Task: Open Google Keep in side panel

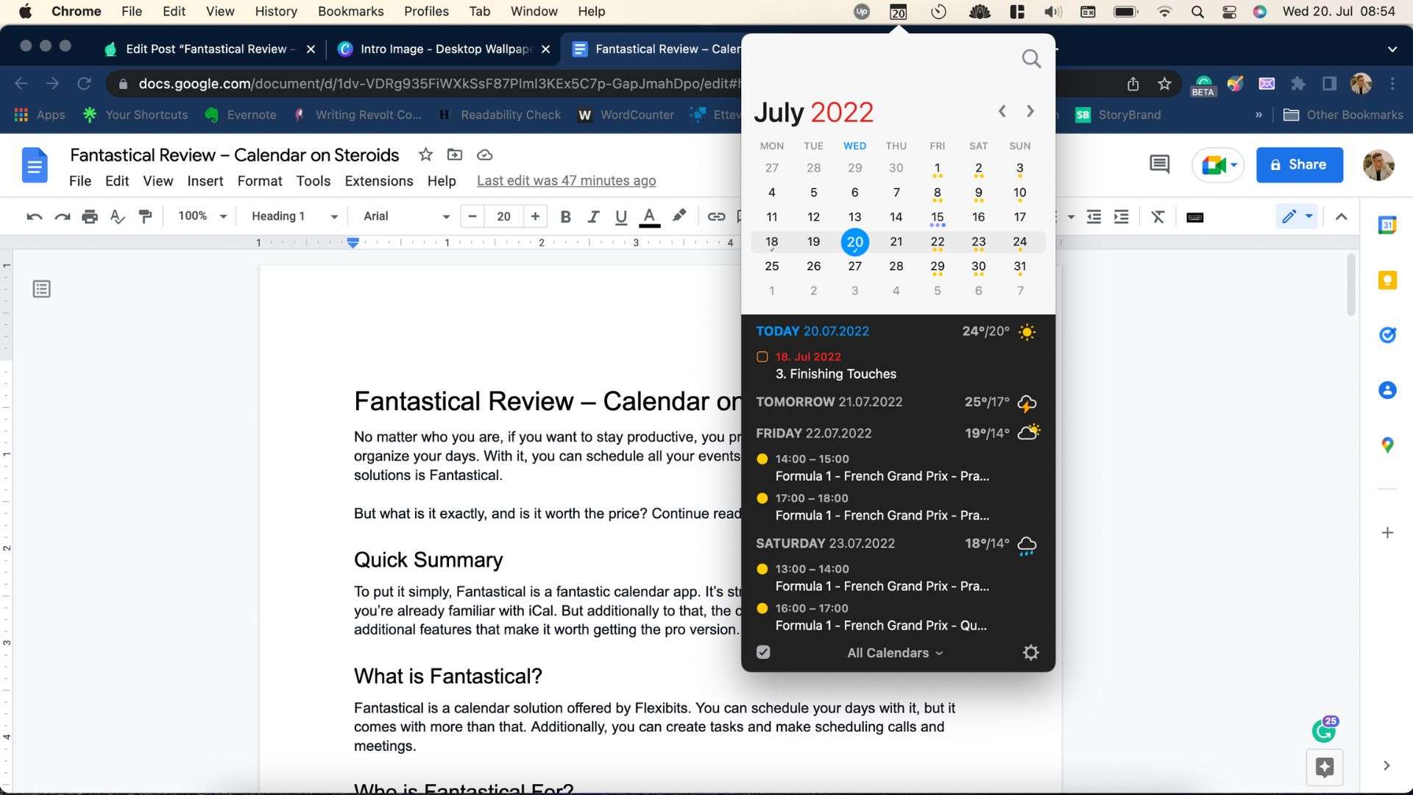Action: [1387, 280]
